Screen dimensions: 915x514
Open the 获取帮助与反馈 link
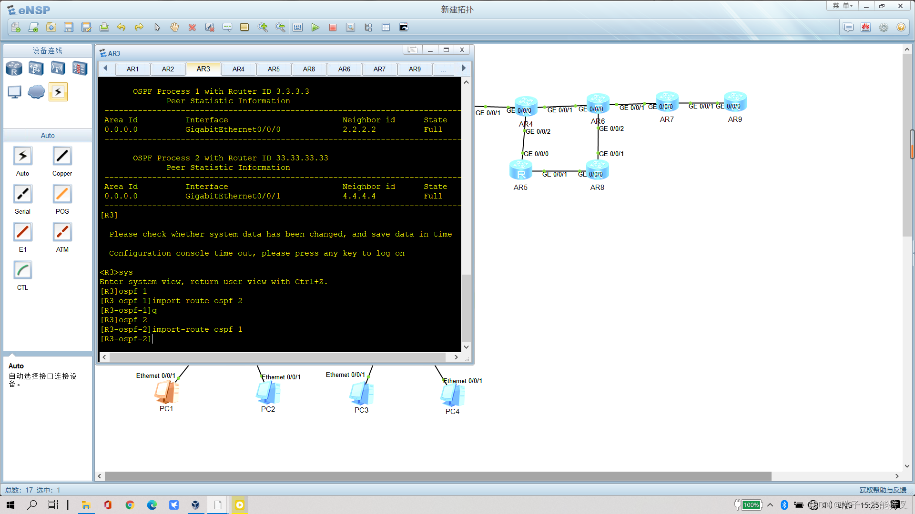(883, 490)
